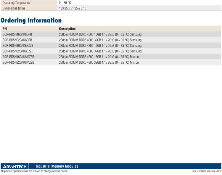This screenshot has height=175, width=222.
Task: Click part number SQR-RD5N32G4K8SRB
Action: coord(17,40)
